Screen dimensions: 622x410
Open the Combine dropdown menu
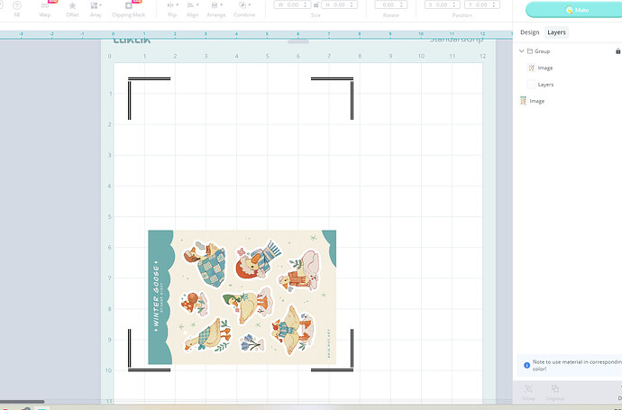pyautogui.click(x=244, y=5)
